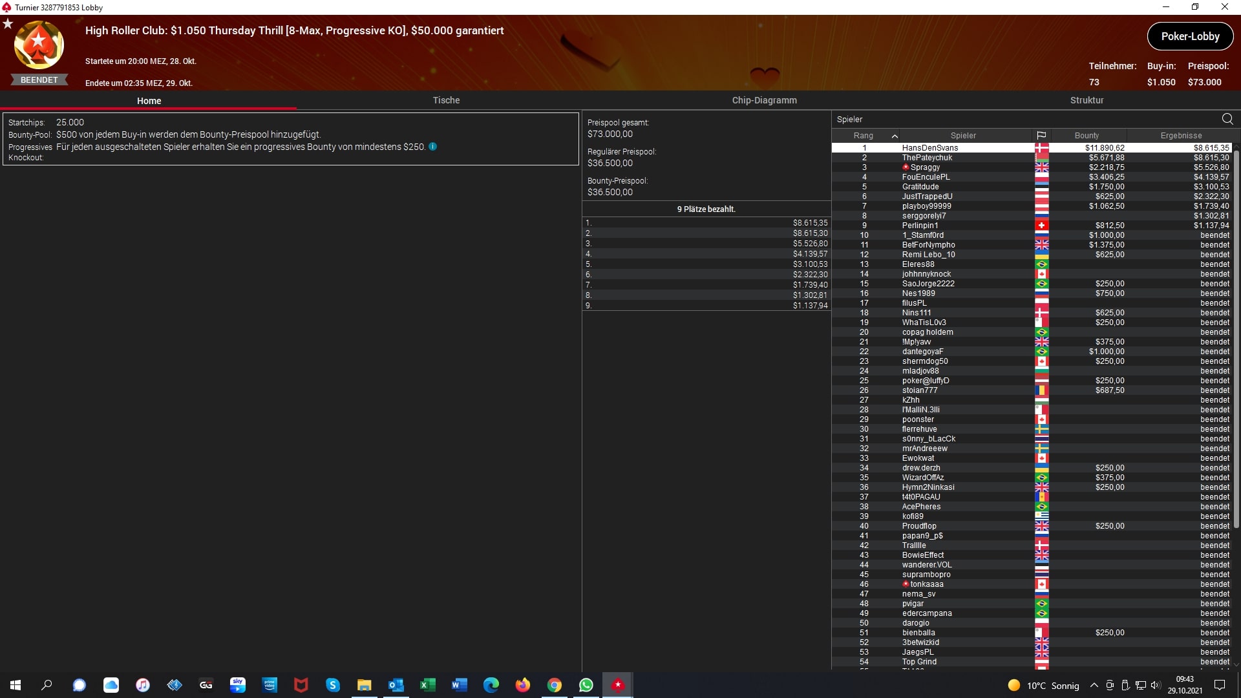
Task: Sort by Spieler column header
Action: [x=963, y=136]
